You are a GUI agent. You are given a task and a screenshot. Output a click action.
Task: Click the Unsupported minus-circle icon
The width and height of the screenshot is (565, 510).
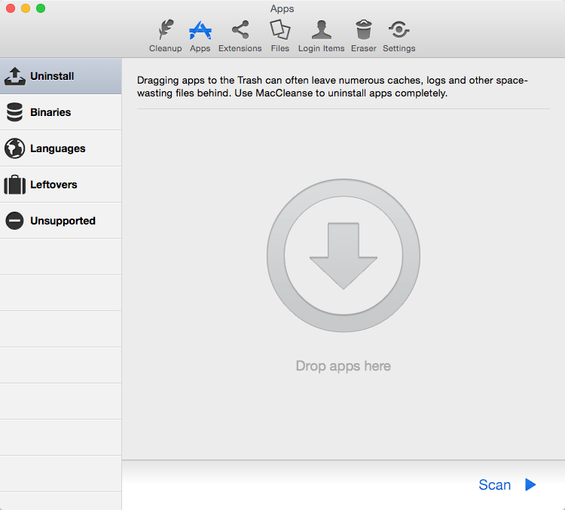coord(15,221)
